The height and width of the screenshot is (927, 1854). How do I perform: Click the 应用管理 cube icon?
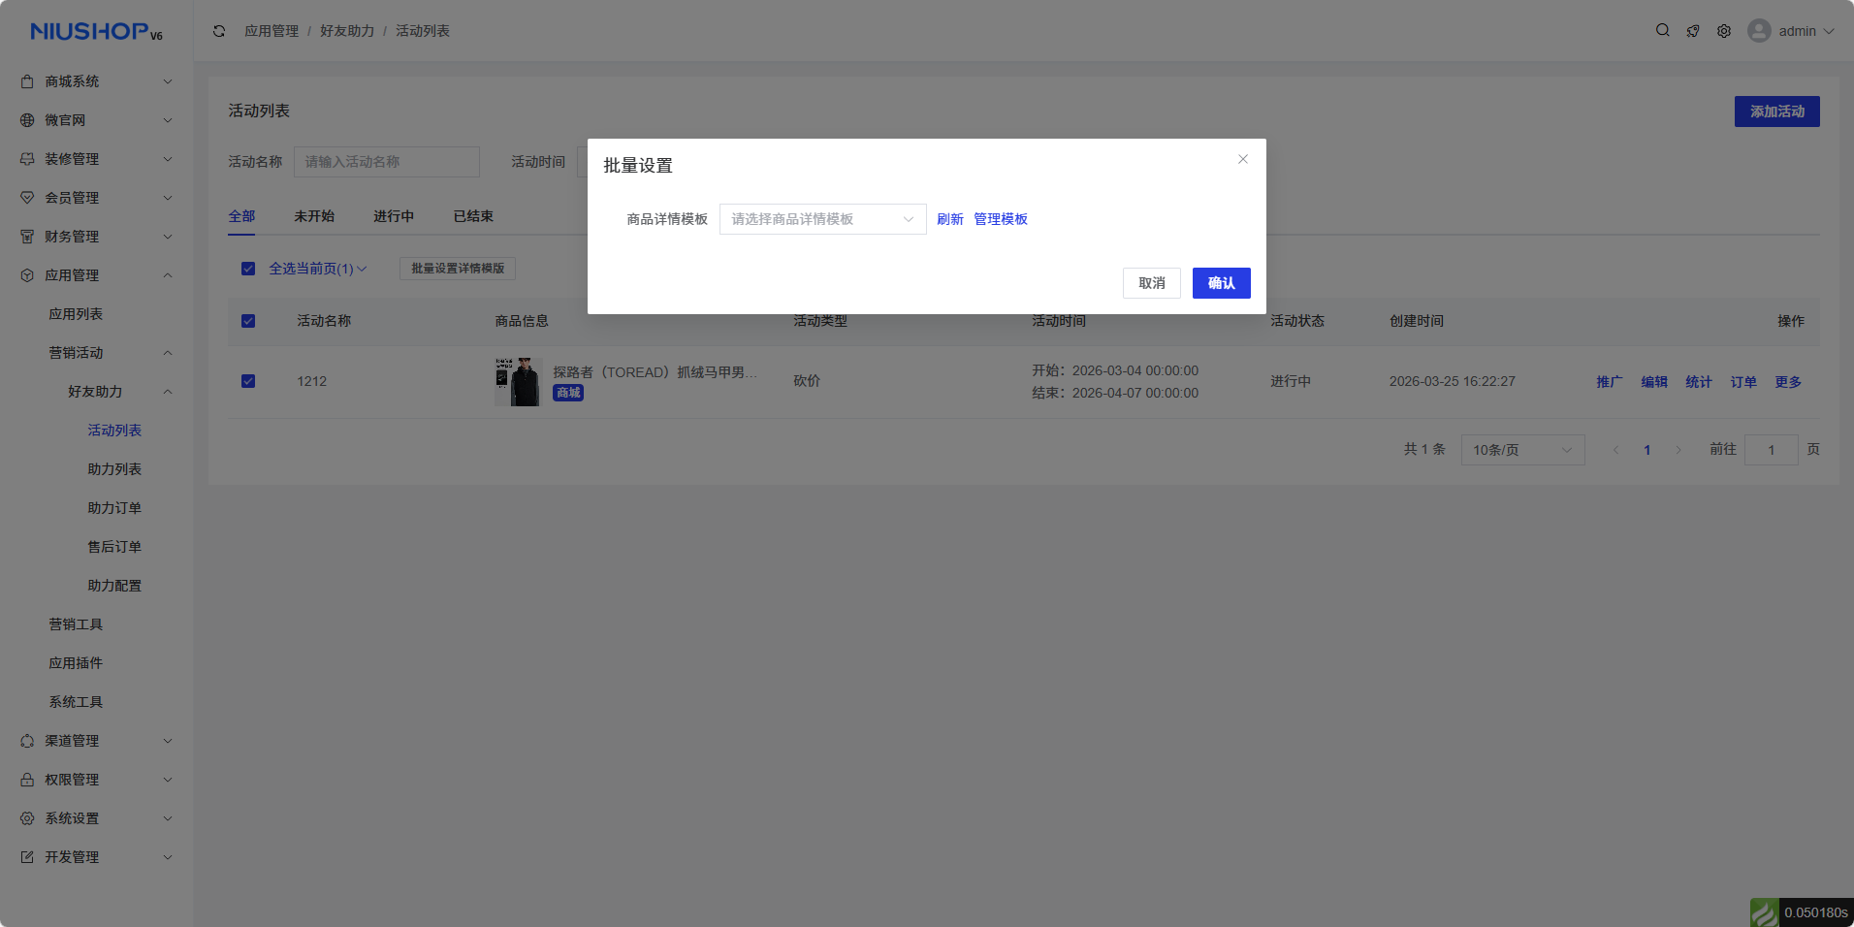point(27,275)
